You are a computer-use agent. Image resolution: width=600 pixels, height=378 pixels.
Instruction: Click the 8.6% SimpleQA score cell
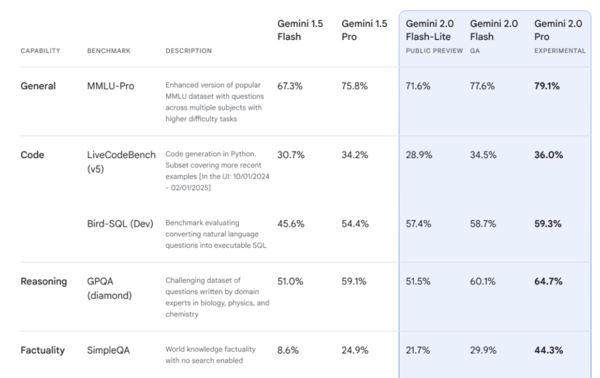tap(288, 351)
